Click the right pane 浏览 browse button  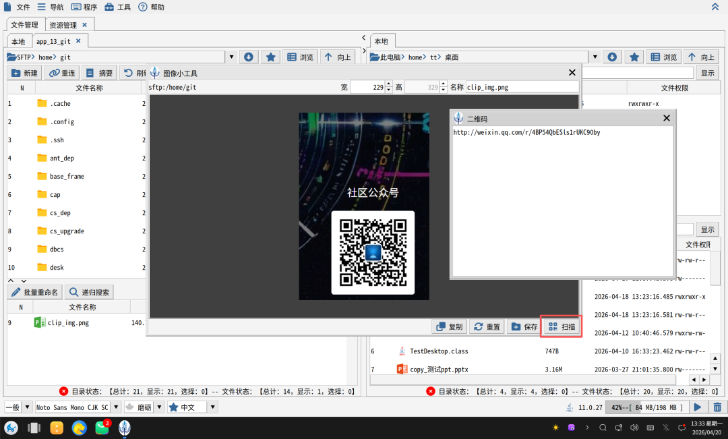664,57
